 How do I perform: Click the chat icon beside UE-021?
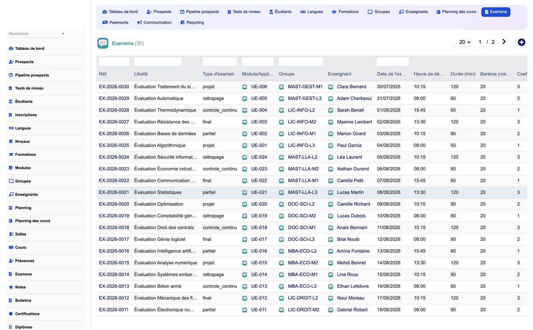245,192
